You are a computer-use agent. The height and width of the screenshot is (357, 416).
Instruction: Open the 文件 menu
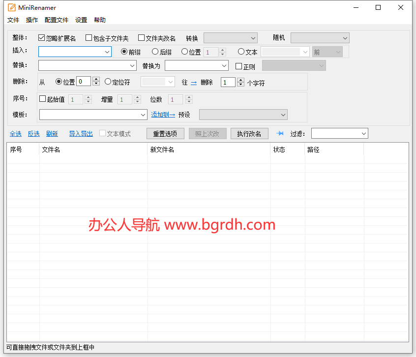pyautogui.click(x=13, y=20)
